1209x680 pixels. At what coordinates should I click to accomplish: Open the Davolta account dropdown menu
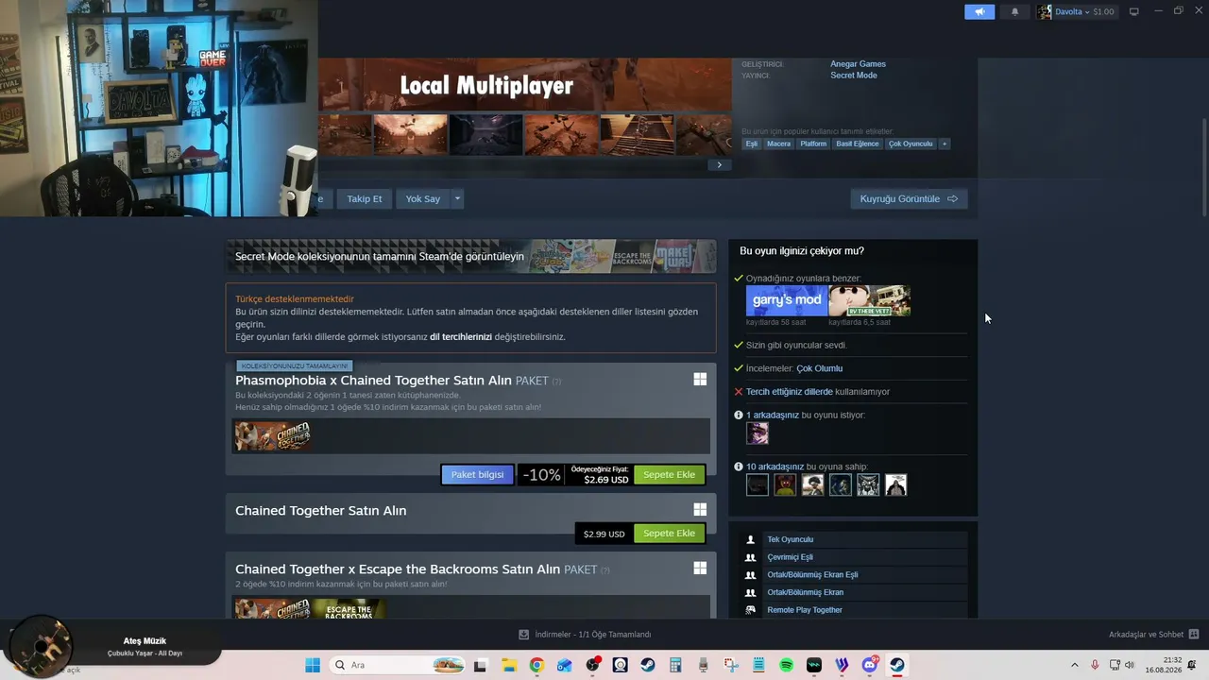point(1076,11)
